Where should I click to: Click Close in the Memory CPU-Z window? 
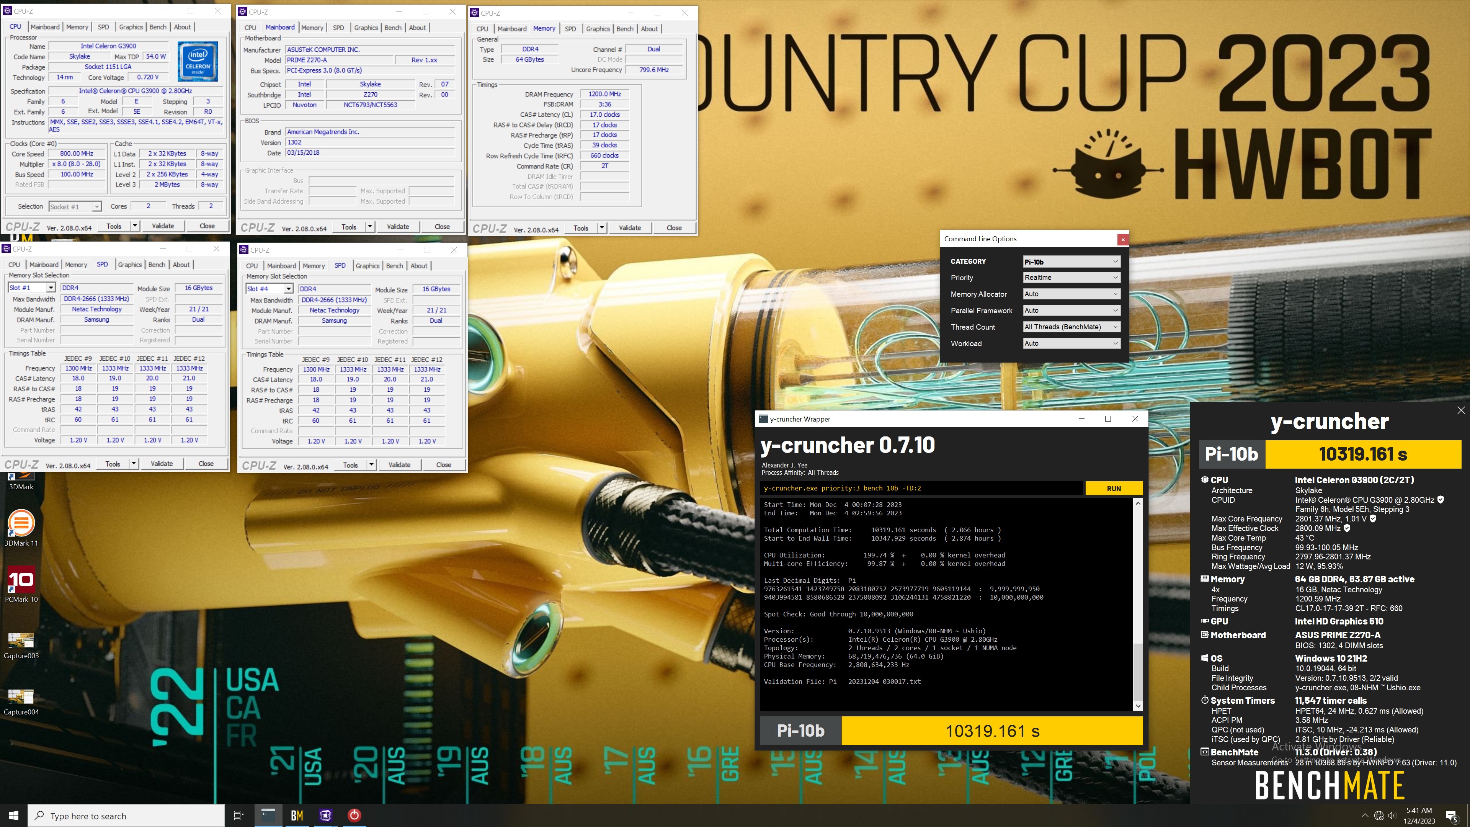click(x=674, y=228)
